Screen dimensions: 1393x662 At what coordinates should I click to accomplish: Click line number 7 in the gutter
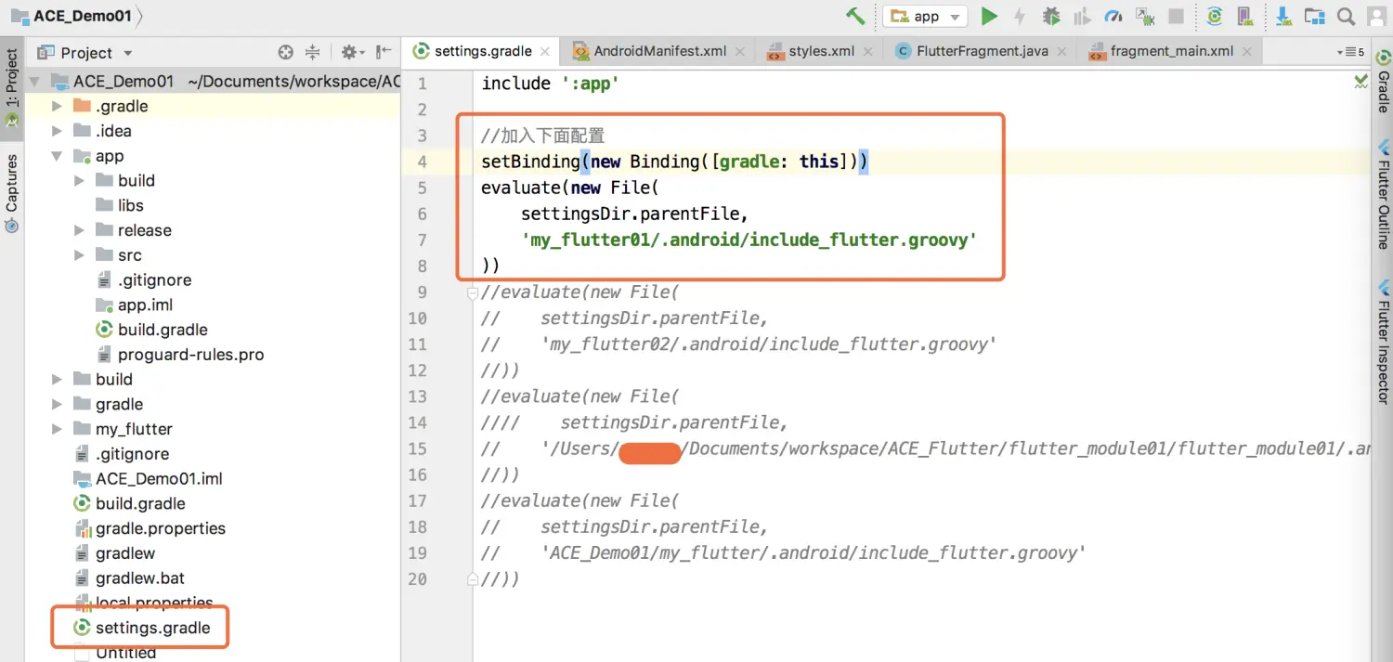pos(422,240)
